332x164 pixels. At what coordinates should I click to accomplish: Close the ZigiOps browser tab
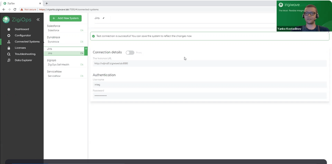point(40,3)
